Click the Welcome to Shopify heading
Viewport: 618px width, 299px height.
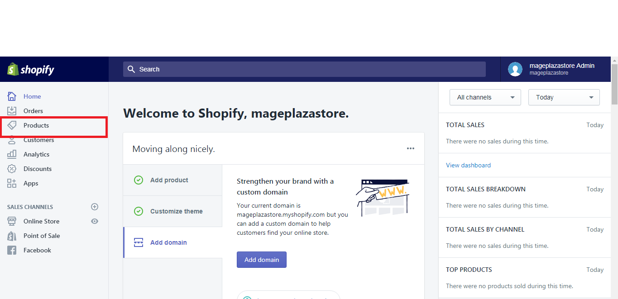pyautogui.click(x=236, y=113)
